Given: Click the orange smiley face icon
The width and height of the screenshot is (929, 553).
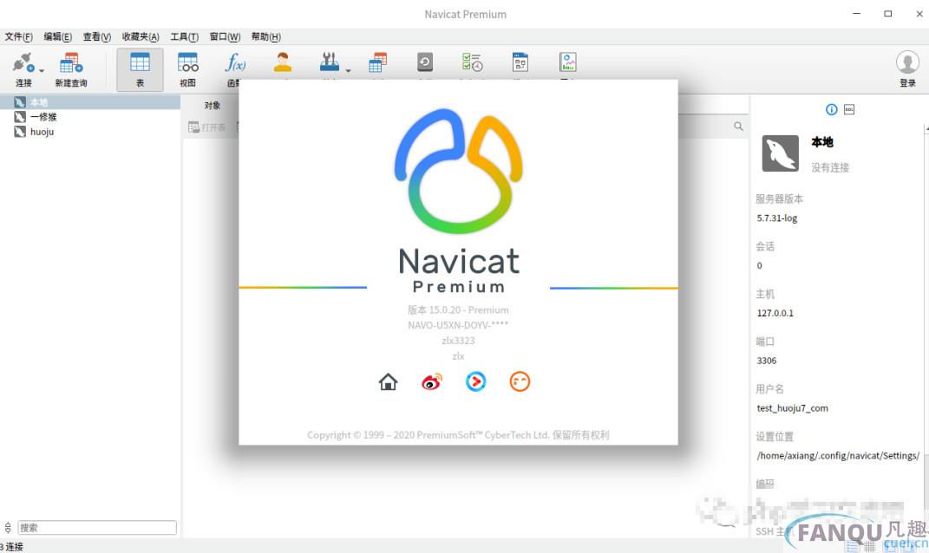Looking at the screenshot, I should pyautogui.click(x=519, y=381).
